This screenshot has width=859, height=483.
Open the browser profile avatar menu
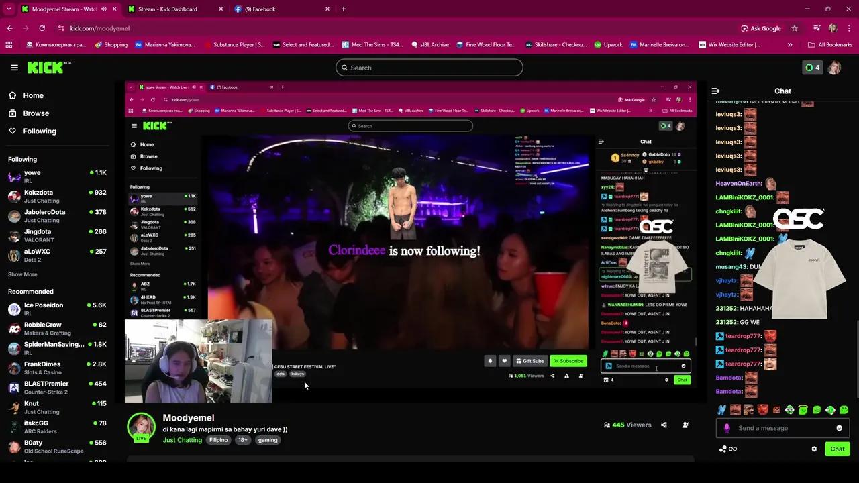click(833, 28)
